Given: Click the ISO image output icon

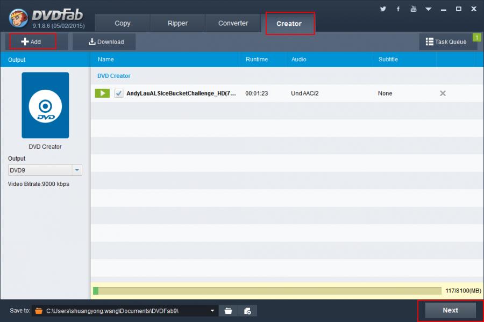Looking at the screenshot, I should coord(247,311).
